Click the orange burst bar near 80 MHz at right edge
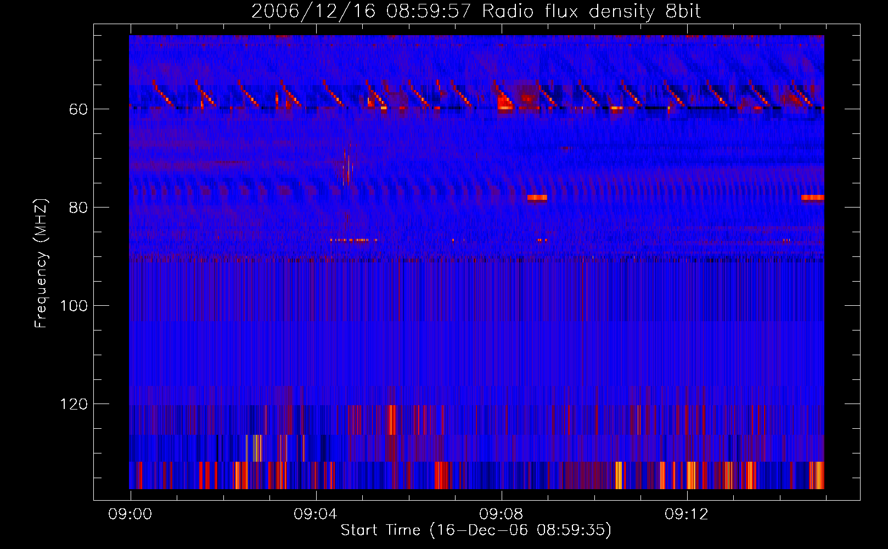The width and height of the screenshot is (888, 549). (813, 198)
